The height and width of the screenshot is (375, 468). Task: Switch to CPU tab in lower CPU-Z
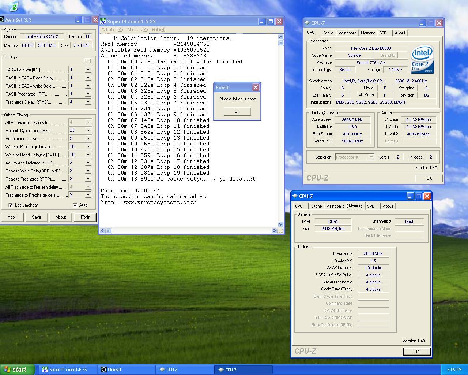click(x=299, y=206)
